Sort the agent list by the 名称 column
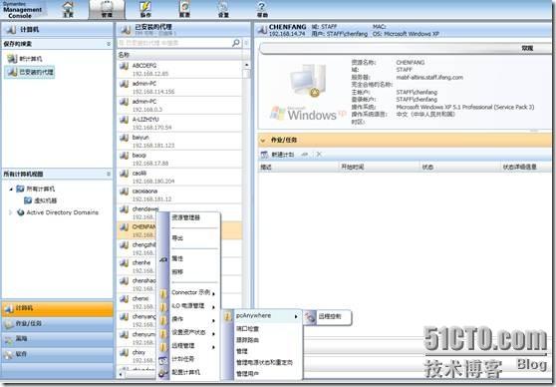The width and height of the screenshot is (556, 387). (x=179, y=55)
